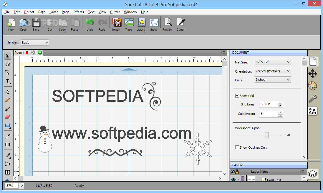323x193 pixels.
Task: Click the Cutter toolbar icon
Action: pos(181,22)
